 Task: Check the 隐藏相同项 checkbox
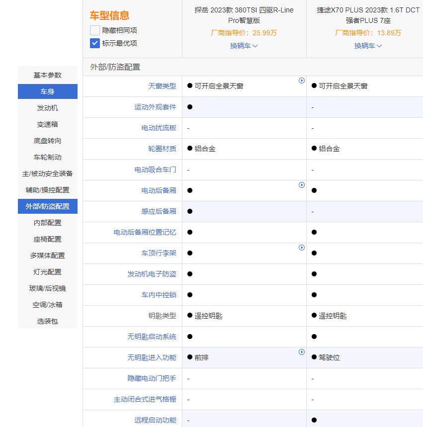coord(95,30)
